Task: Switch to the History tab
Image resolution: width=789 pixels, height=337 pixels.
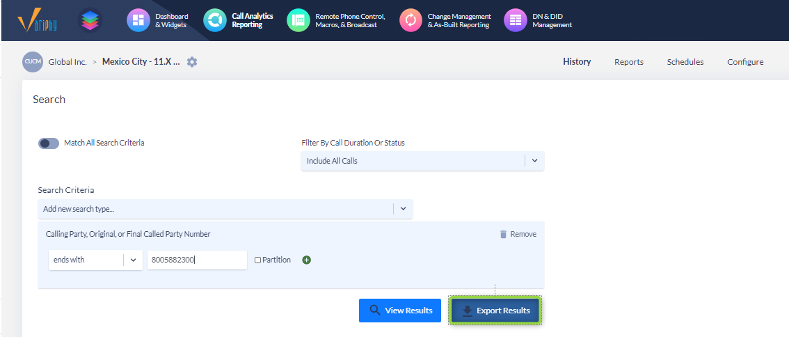Action: (x=577, y=61)
